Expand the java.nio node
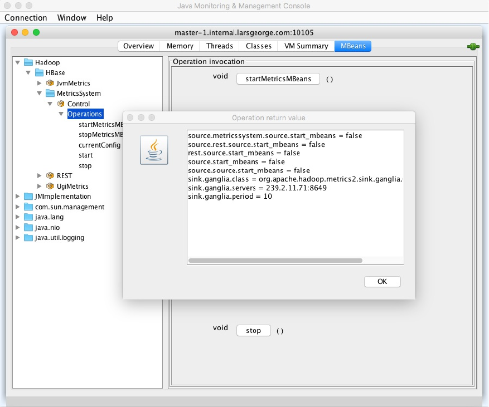Image resolution: width=489 pixels, height=407 pixels. (x=18, y=227)
